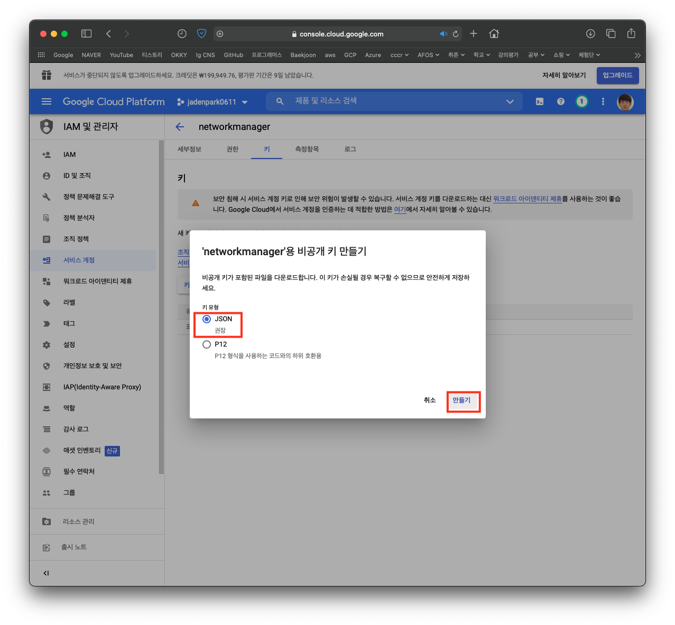Image resolution: width=675 pixels, height=625 pixels.
Task: Click the 정책 분석자 icon
Action: (47, 218)
